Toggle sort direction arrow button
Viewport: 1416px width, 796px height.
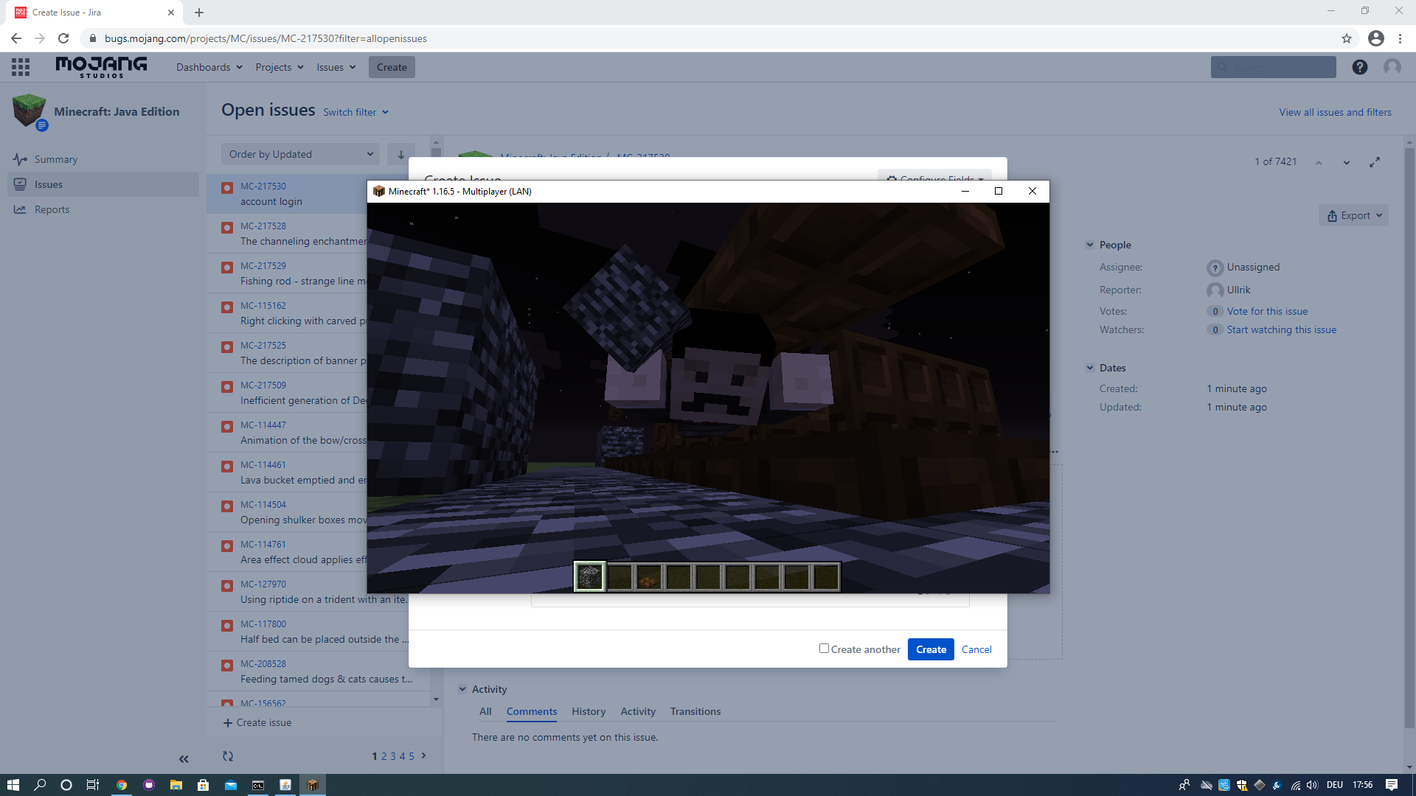400,154
